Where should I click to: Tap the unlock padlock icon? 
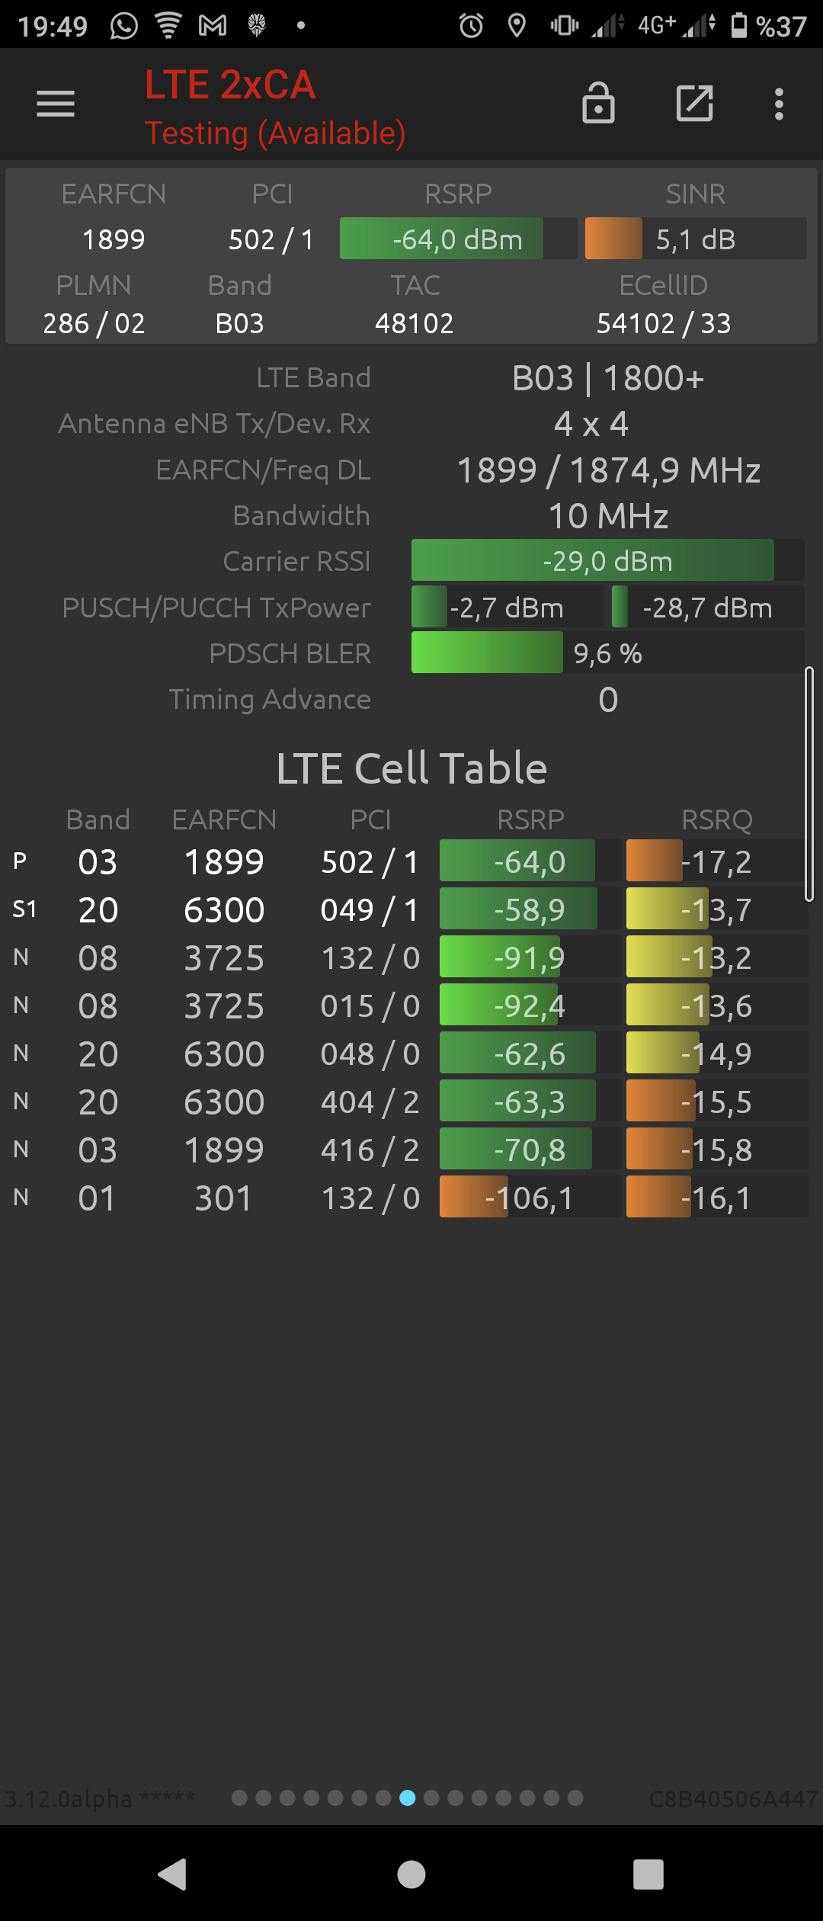pos(598,103)
